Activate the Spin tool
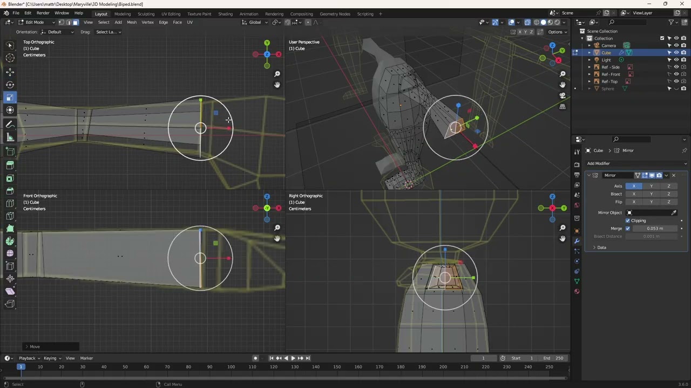Viewport: 691px width, 388px height. tap(10, 241)
